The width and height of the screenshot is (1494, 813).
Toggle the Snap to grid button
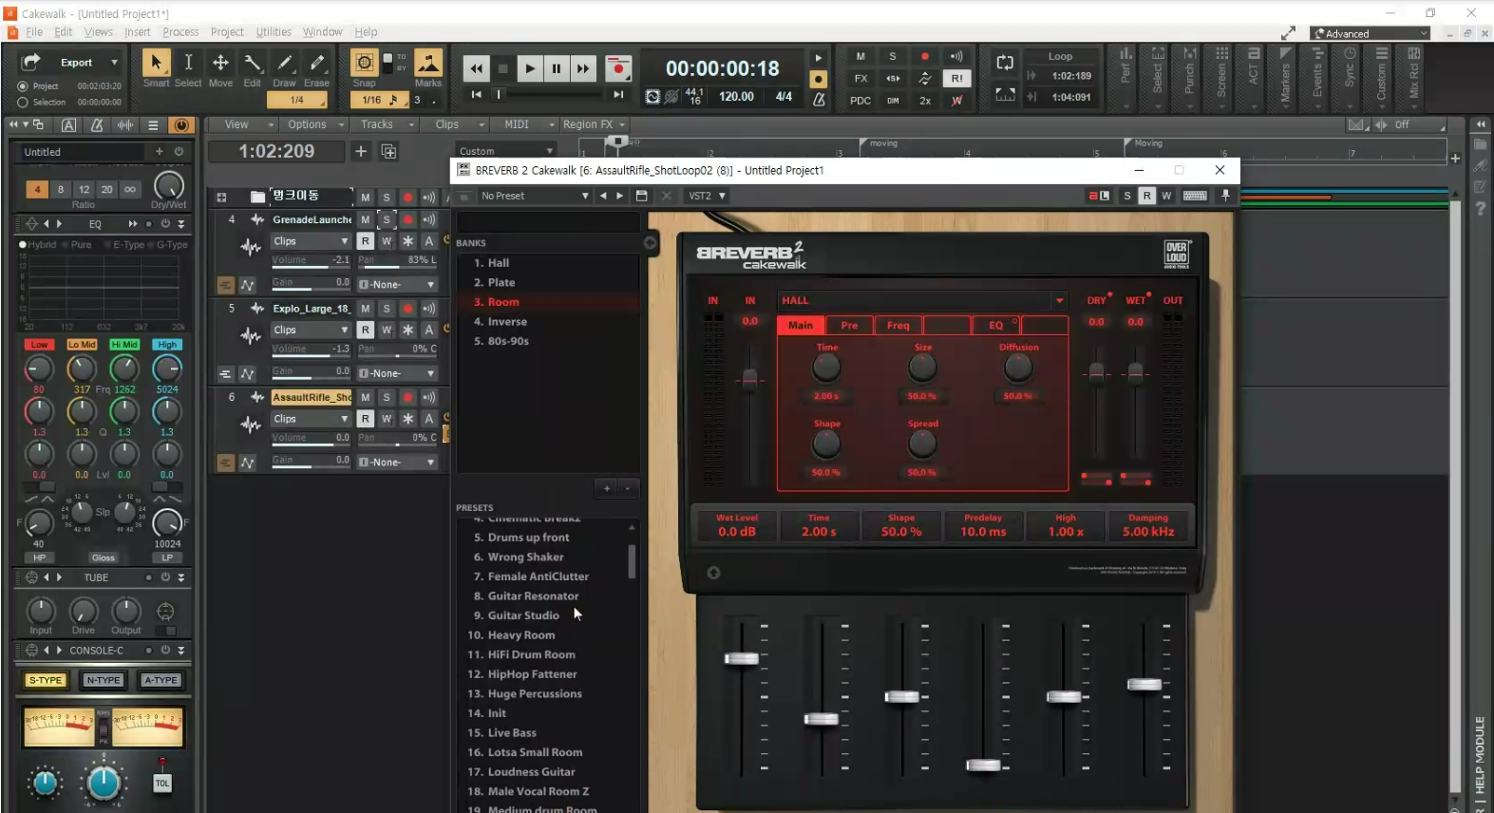(364, 63)
